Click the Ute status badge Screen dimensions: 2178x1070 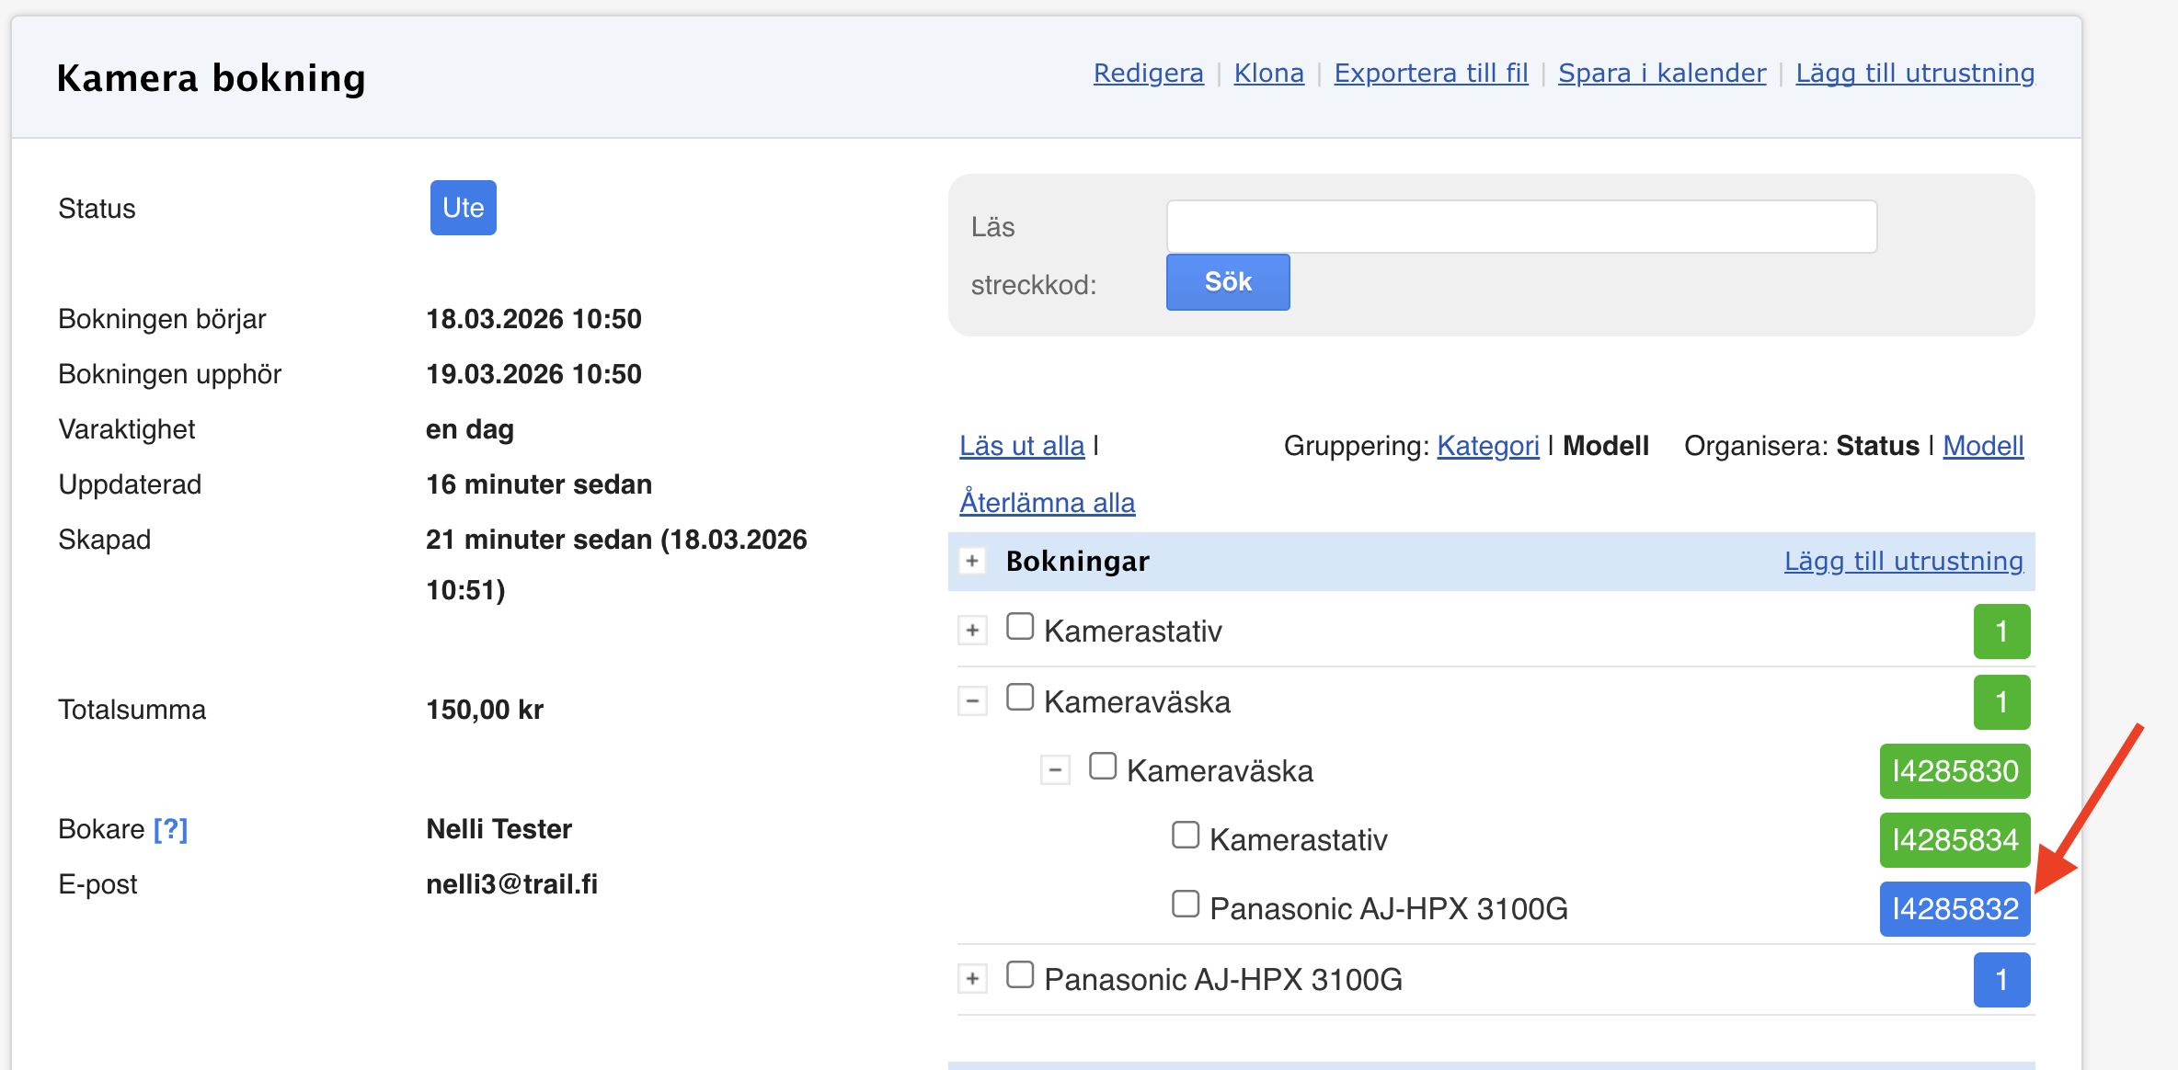click(x=463, y=208)
